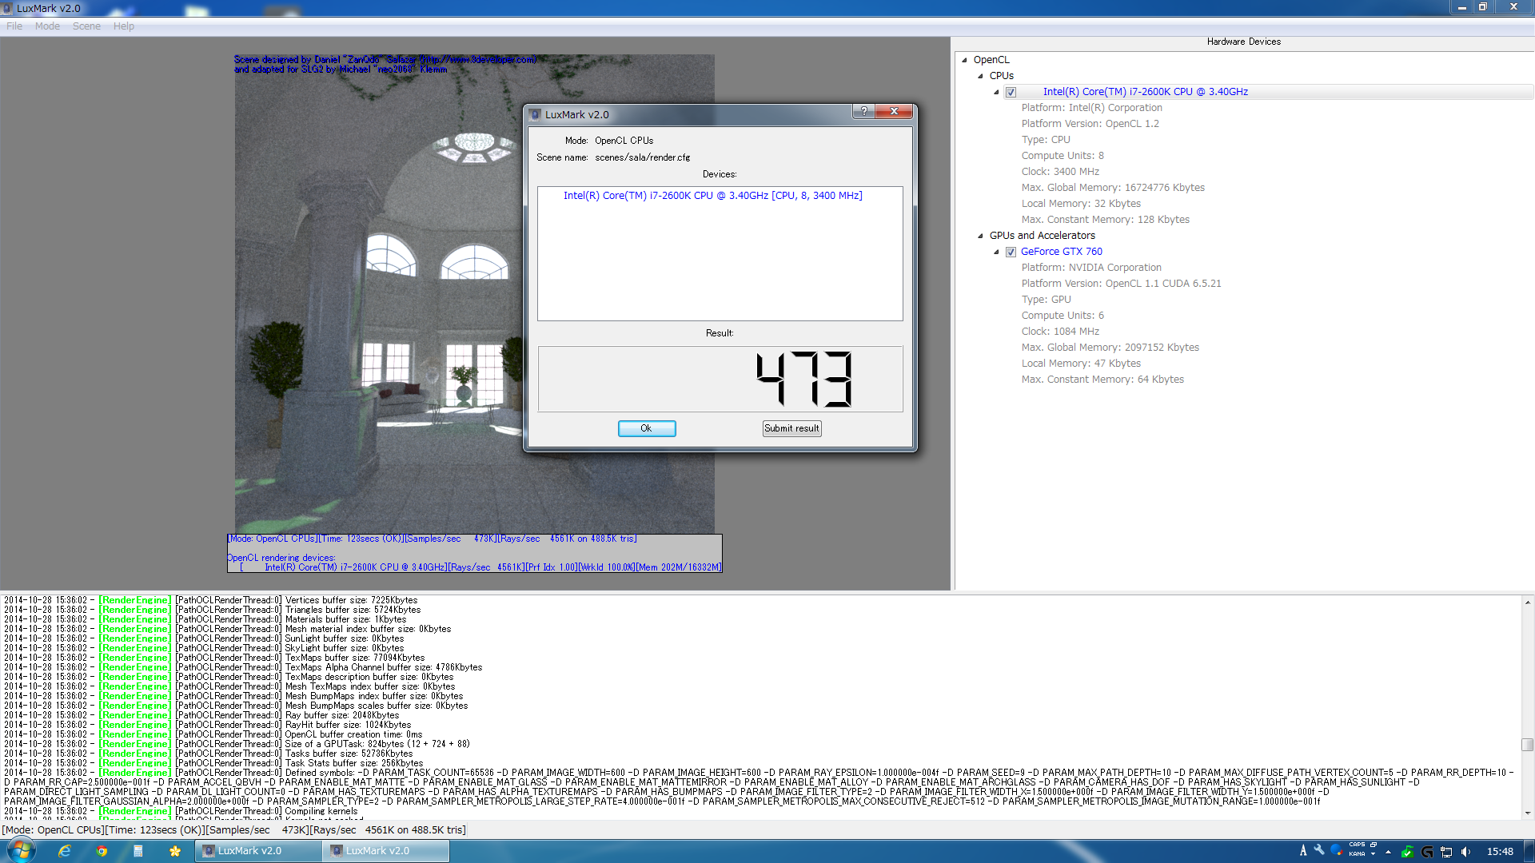Open the Calculator taskbar icon
Image resolution: width=1535 pixels, height=863 pixels.
(x=138, y=851)
